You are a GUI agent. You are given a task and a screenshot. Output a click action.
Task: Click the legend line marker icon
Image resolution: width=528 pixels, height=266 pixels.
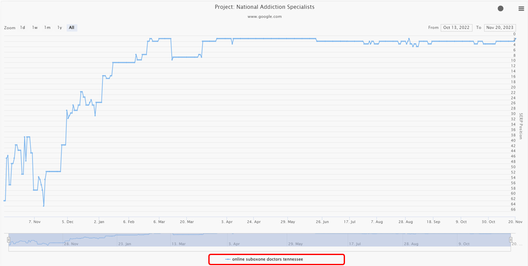[x=228, y=259]
